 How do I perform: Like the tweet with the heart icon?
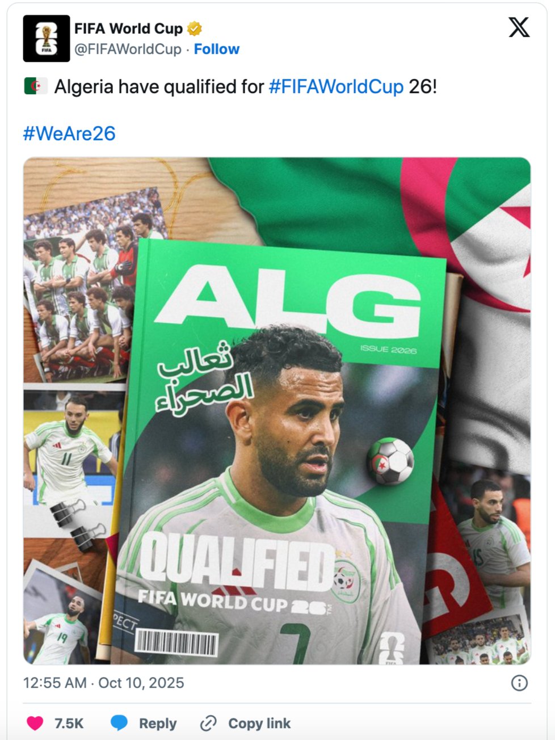35,723
